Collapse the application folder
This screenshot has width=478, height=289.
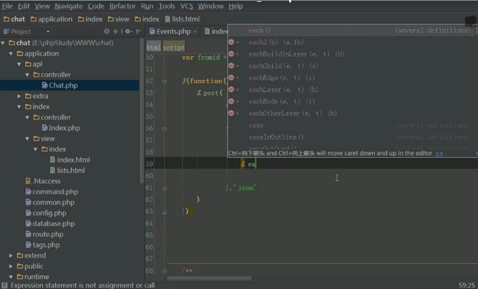(11, 54)
